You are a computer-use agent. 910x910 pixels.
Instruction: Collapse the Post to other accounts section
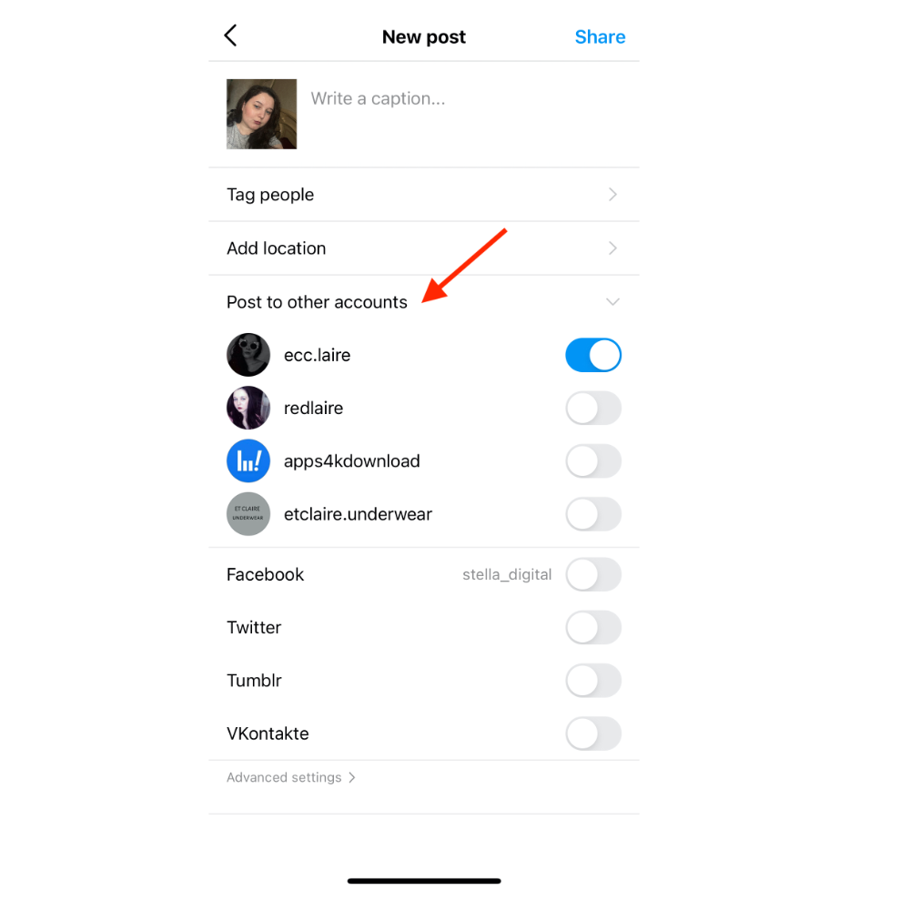(x=612, y=302)
